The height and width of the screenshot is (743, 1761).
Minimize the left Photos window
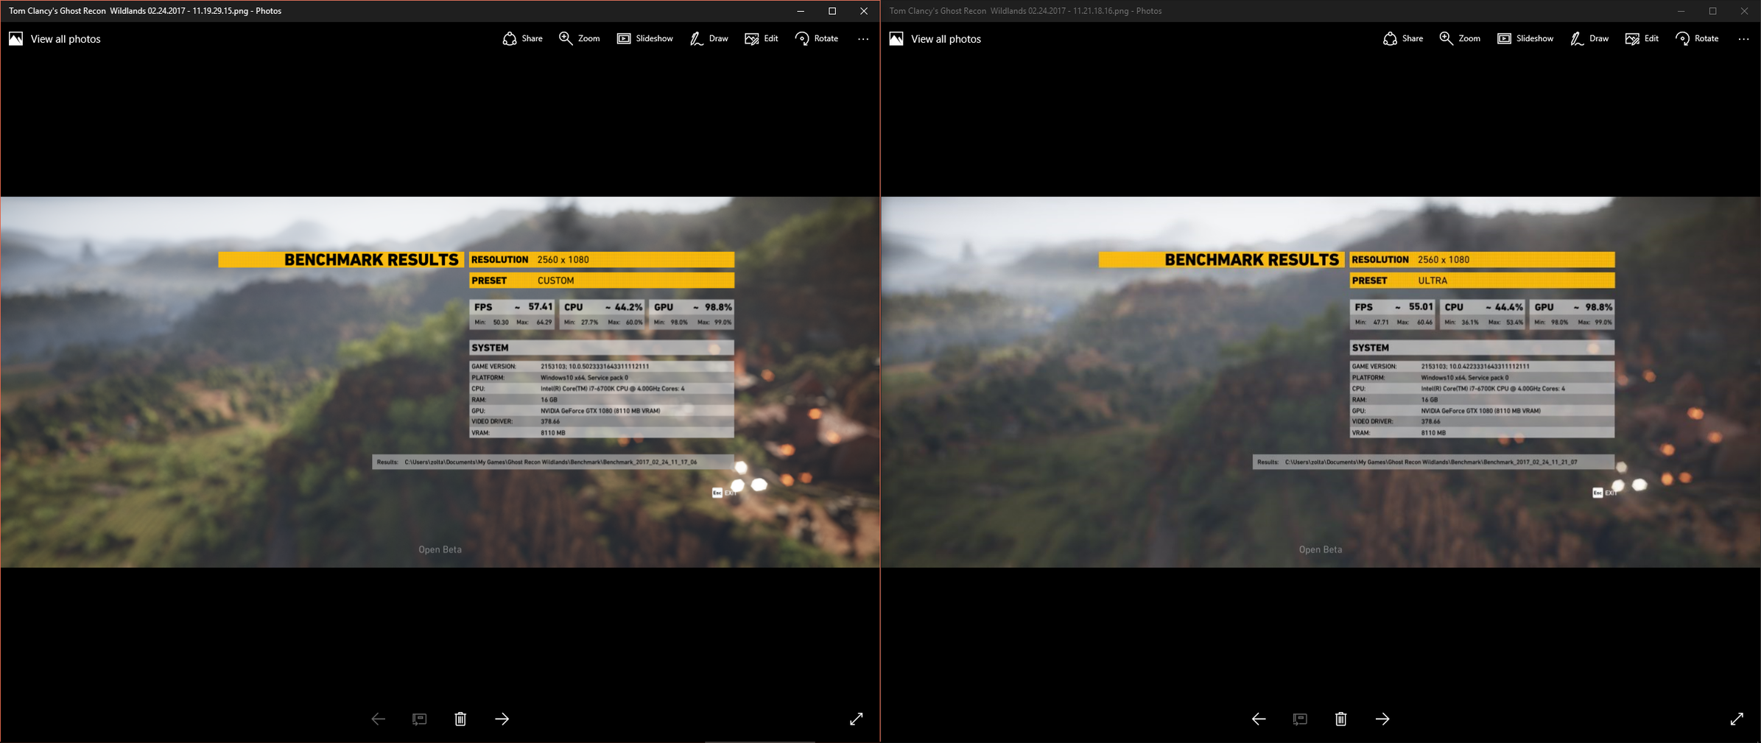[x=801, y=11]
